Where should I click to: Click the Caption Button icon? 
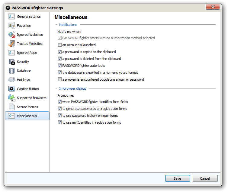tap(12, 89)
